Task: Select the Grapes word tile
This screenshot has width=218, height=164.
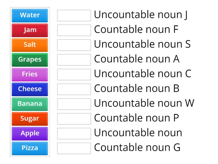Action: [x=29, y=60]
